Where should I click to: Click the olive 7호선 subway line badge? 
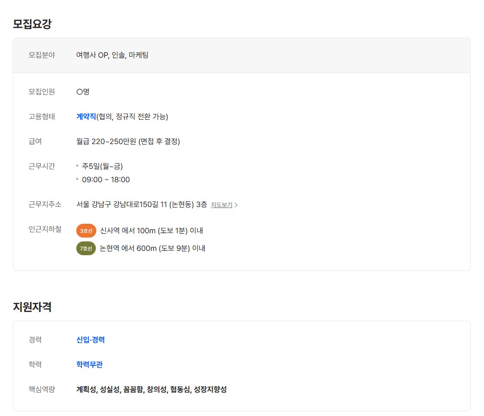click(x=86, y=249)
